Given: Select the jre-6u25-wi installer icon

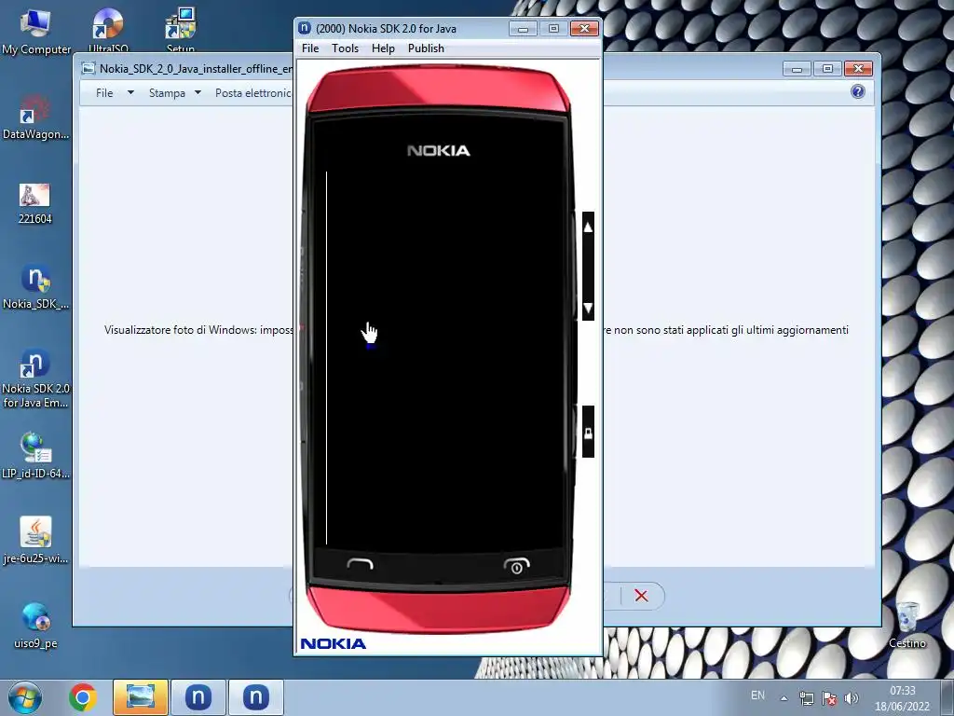Looking at the screenshot, I should pyautogui.click(x=35, y=540).
